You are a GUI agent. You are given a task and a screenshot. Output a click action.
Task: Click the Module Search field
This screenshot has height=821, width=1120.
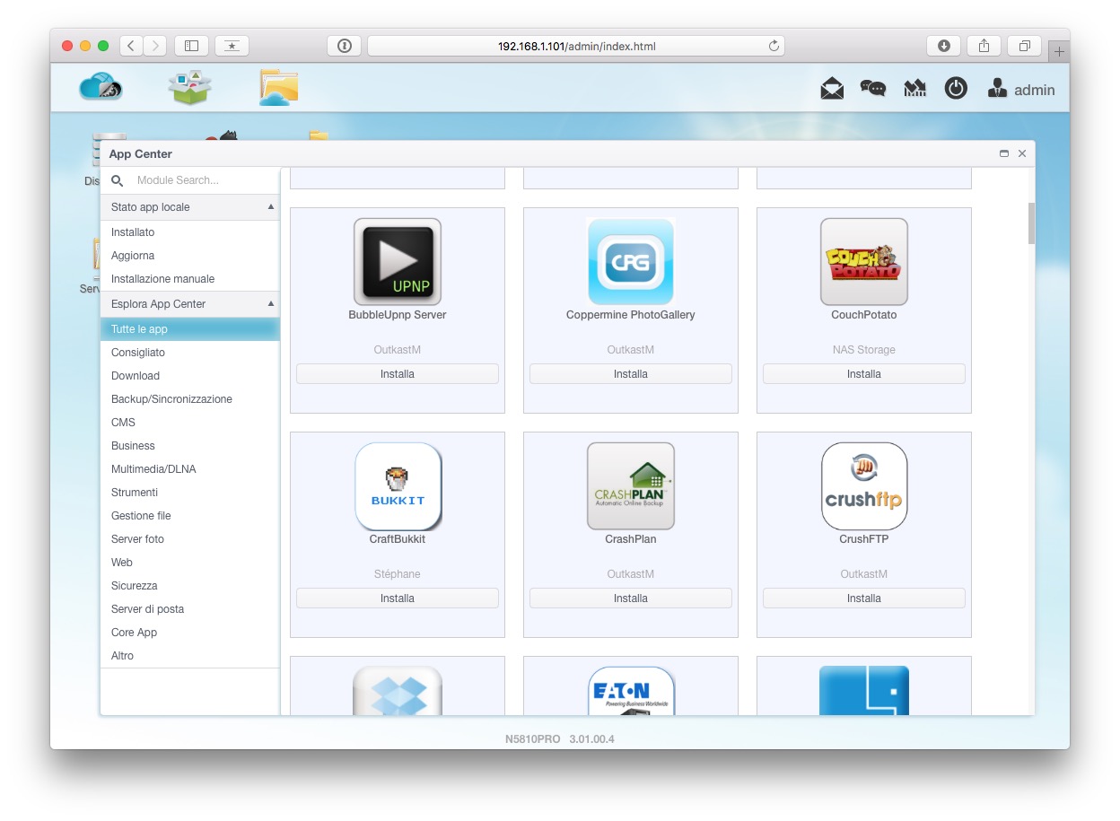pos(205,180)
